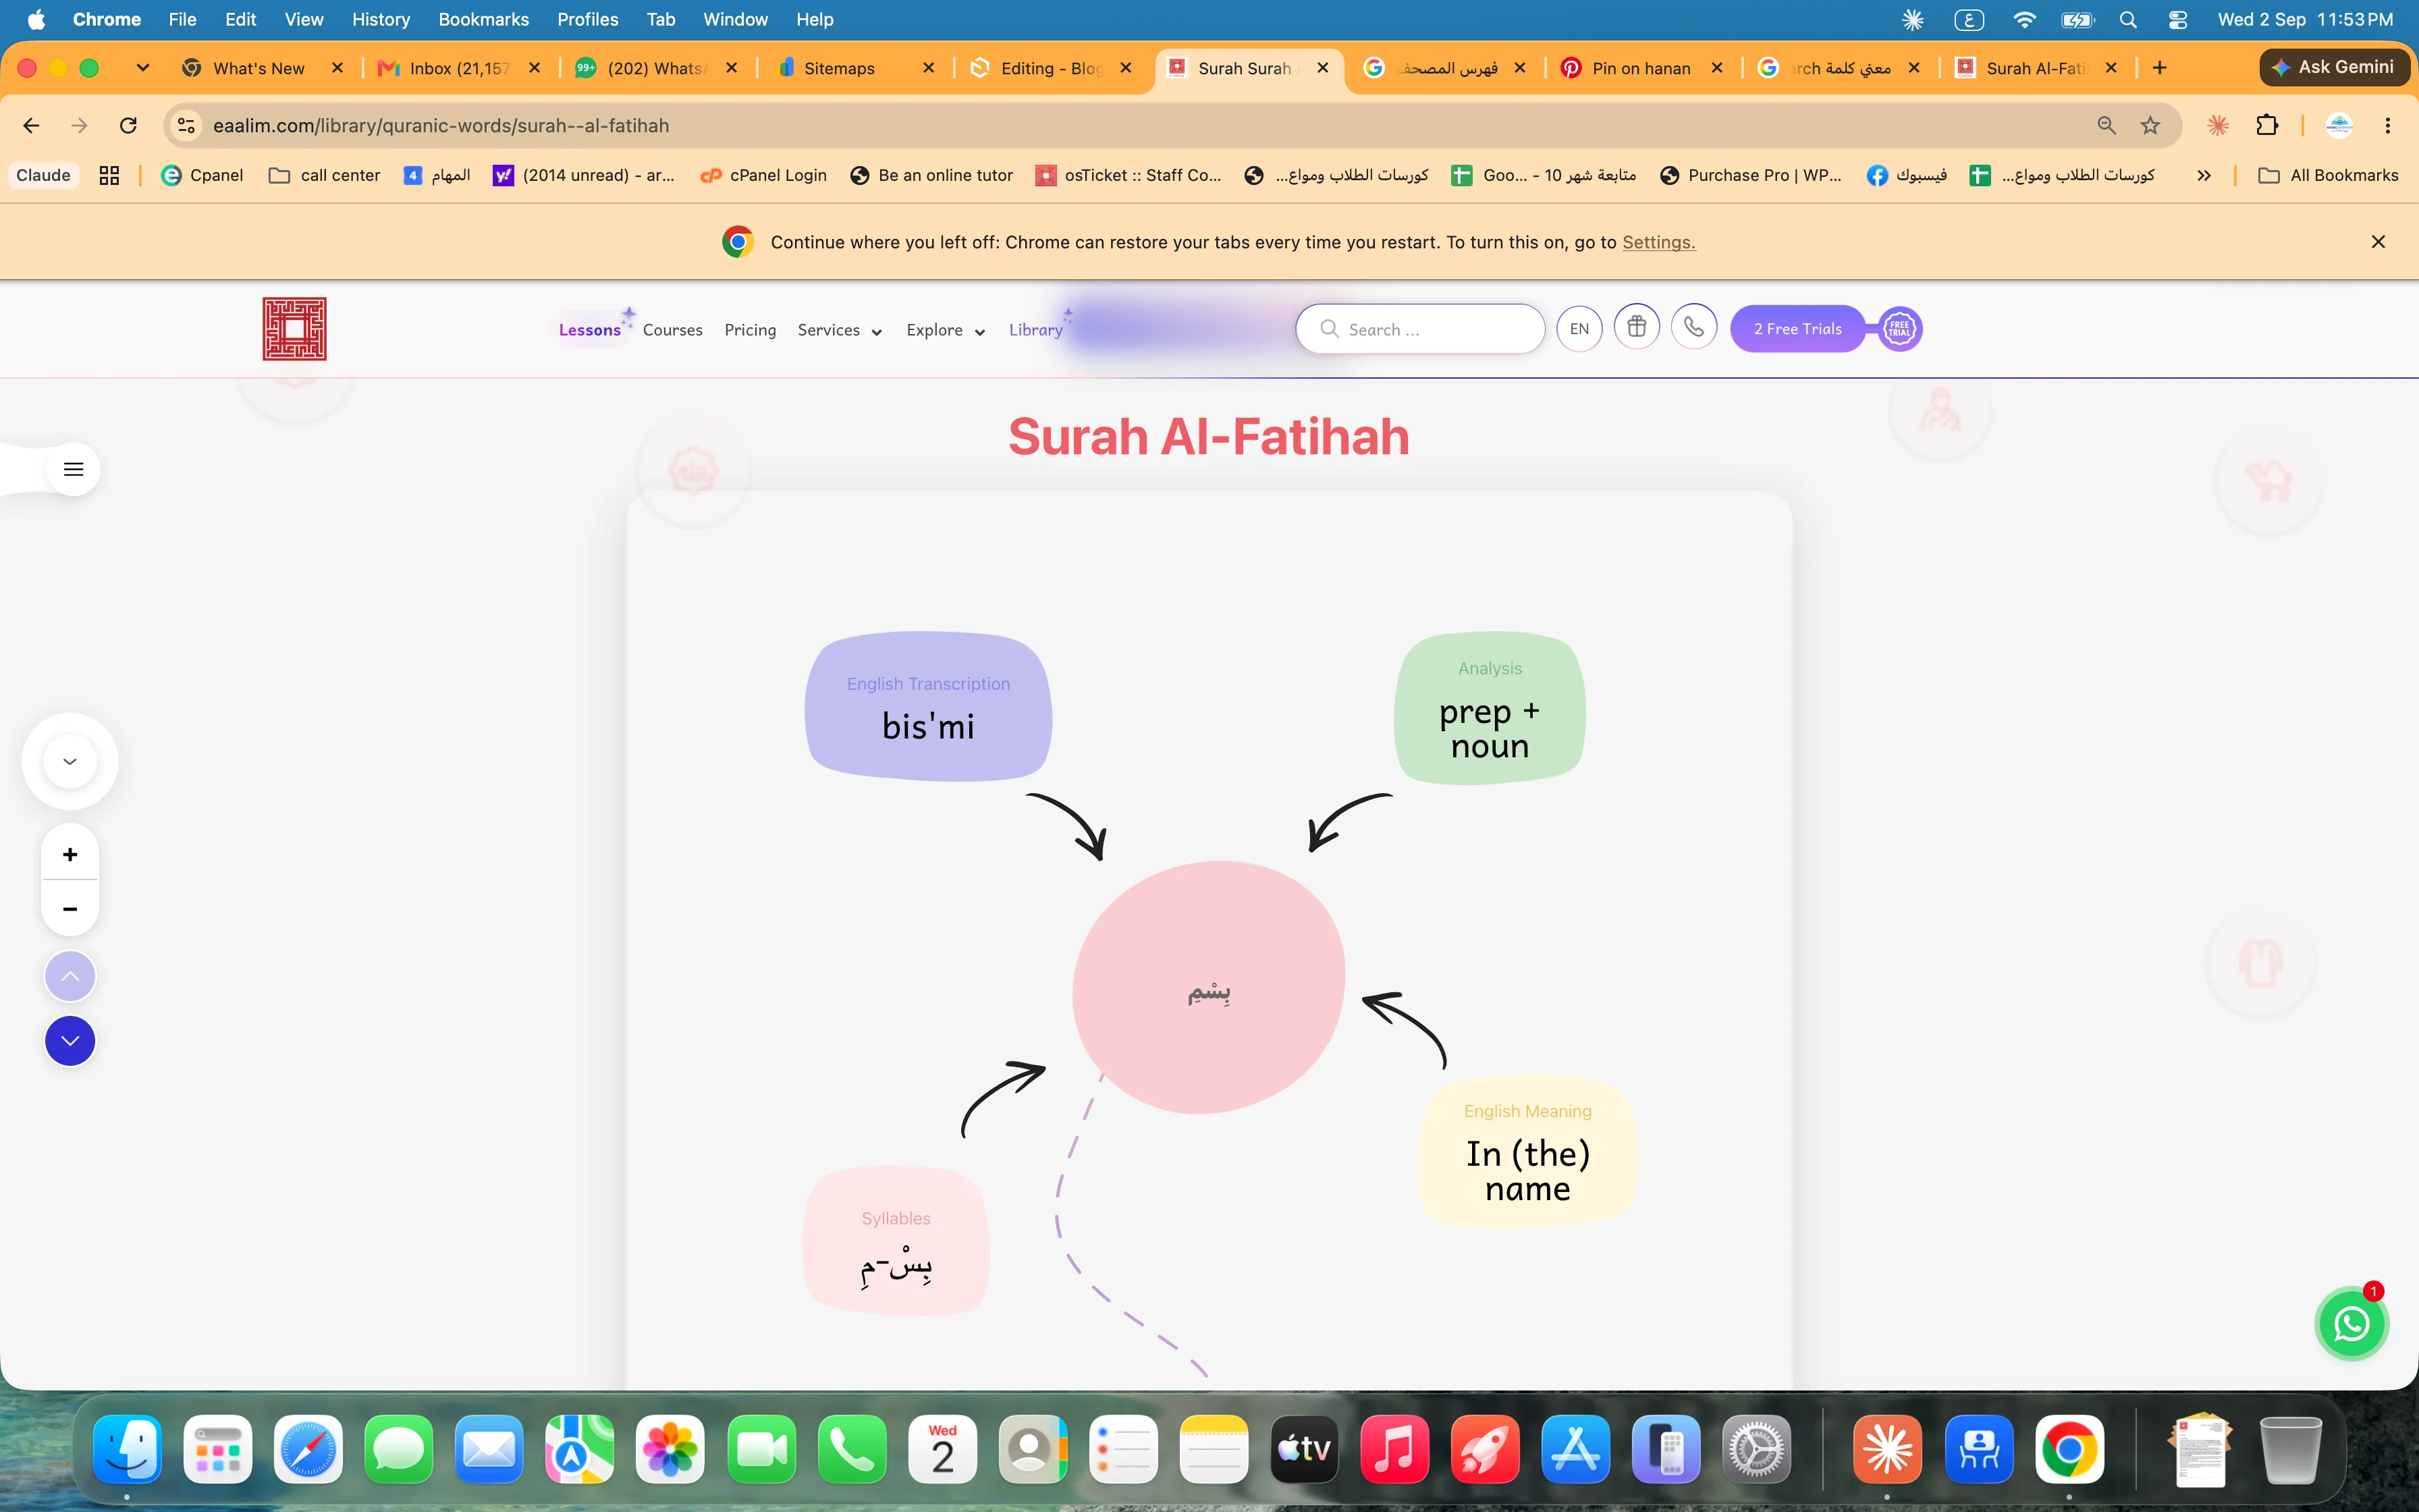Go to previous word with light purple up arrow
This screenshot has height=1512, width=2419.
coord(70,976)
